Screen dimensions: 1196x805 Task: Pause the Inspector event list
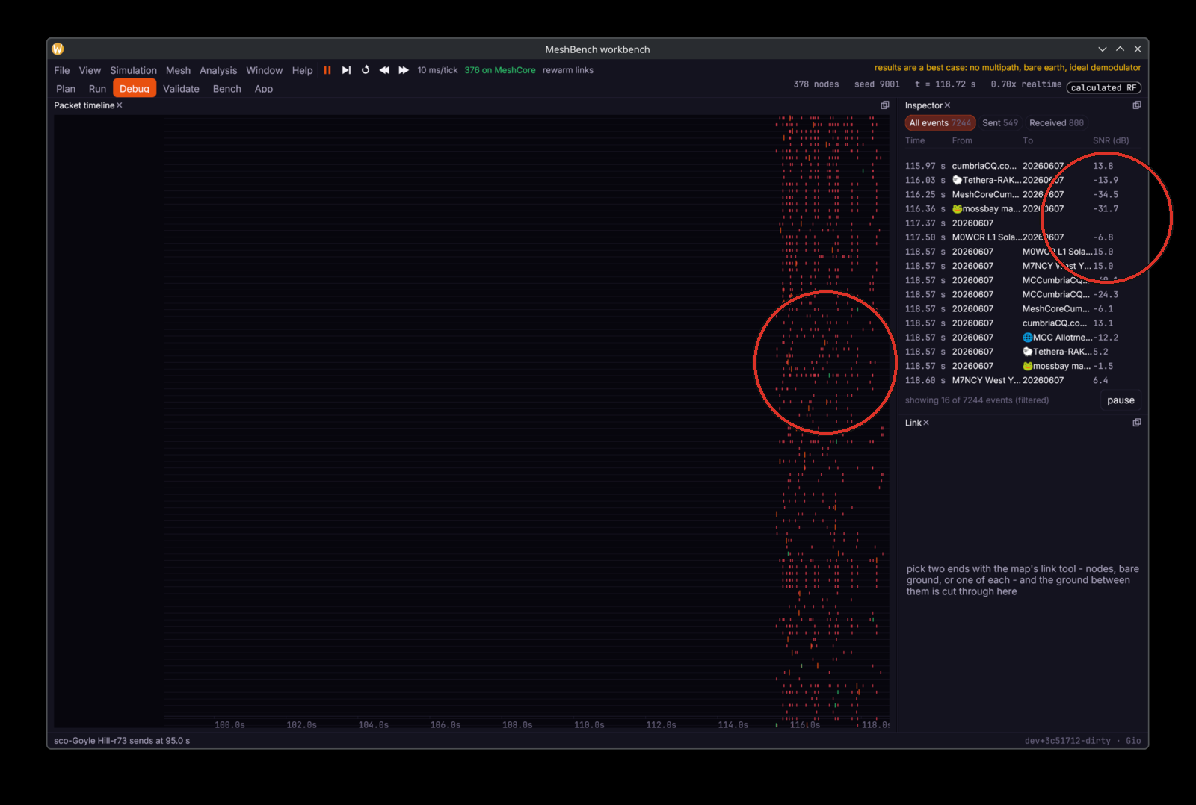tap(1121, 400)
